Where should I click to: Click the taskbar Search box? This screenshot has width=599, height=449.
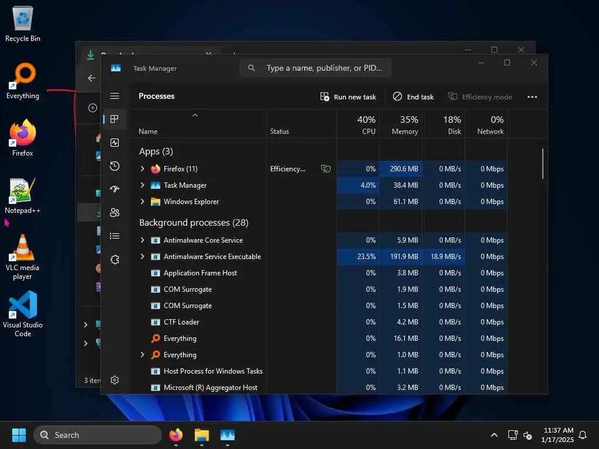(x=98, y=435)
